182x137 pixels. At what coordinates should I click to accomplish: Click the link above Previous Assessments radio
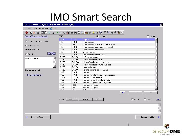(36, 36)
